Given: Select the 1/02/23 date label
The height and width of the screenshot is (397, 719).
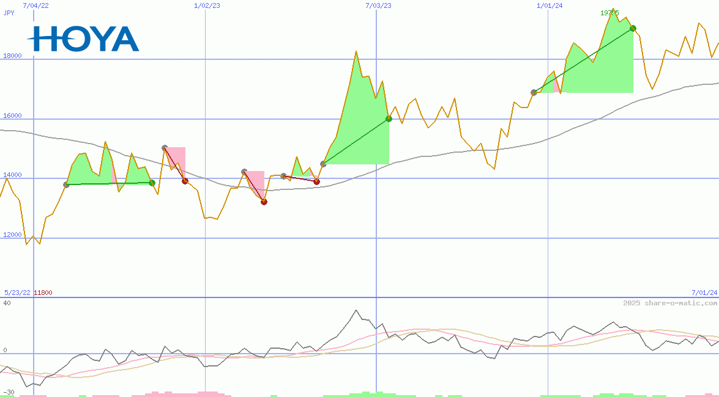Looking at the screenshot, I should pyautogui.click(x=207, y=5).
